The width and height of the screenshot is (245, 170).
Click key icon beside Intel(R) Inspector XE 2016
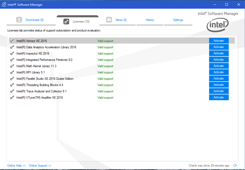12,53
